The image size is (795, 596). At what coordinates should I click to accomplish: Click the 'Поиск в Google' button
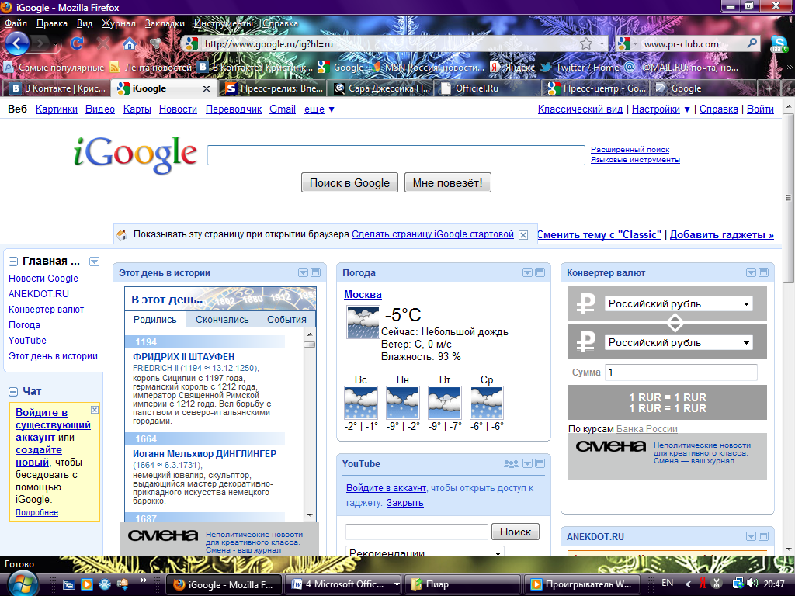350,183
